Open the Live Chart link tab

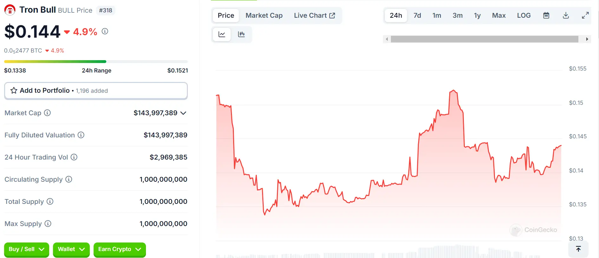pos(314,16)
